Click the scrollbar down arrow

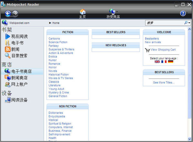click(x=189, y=139)
